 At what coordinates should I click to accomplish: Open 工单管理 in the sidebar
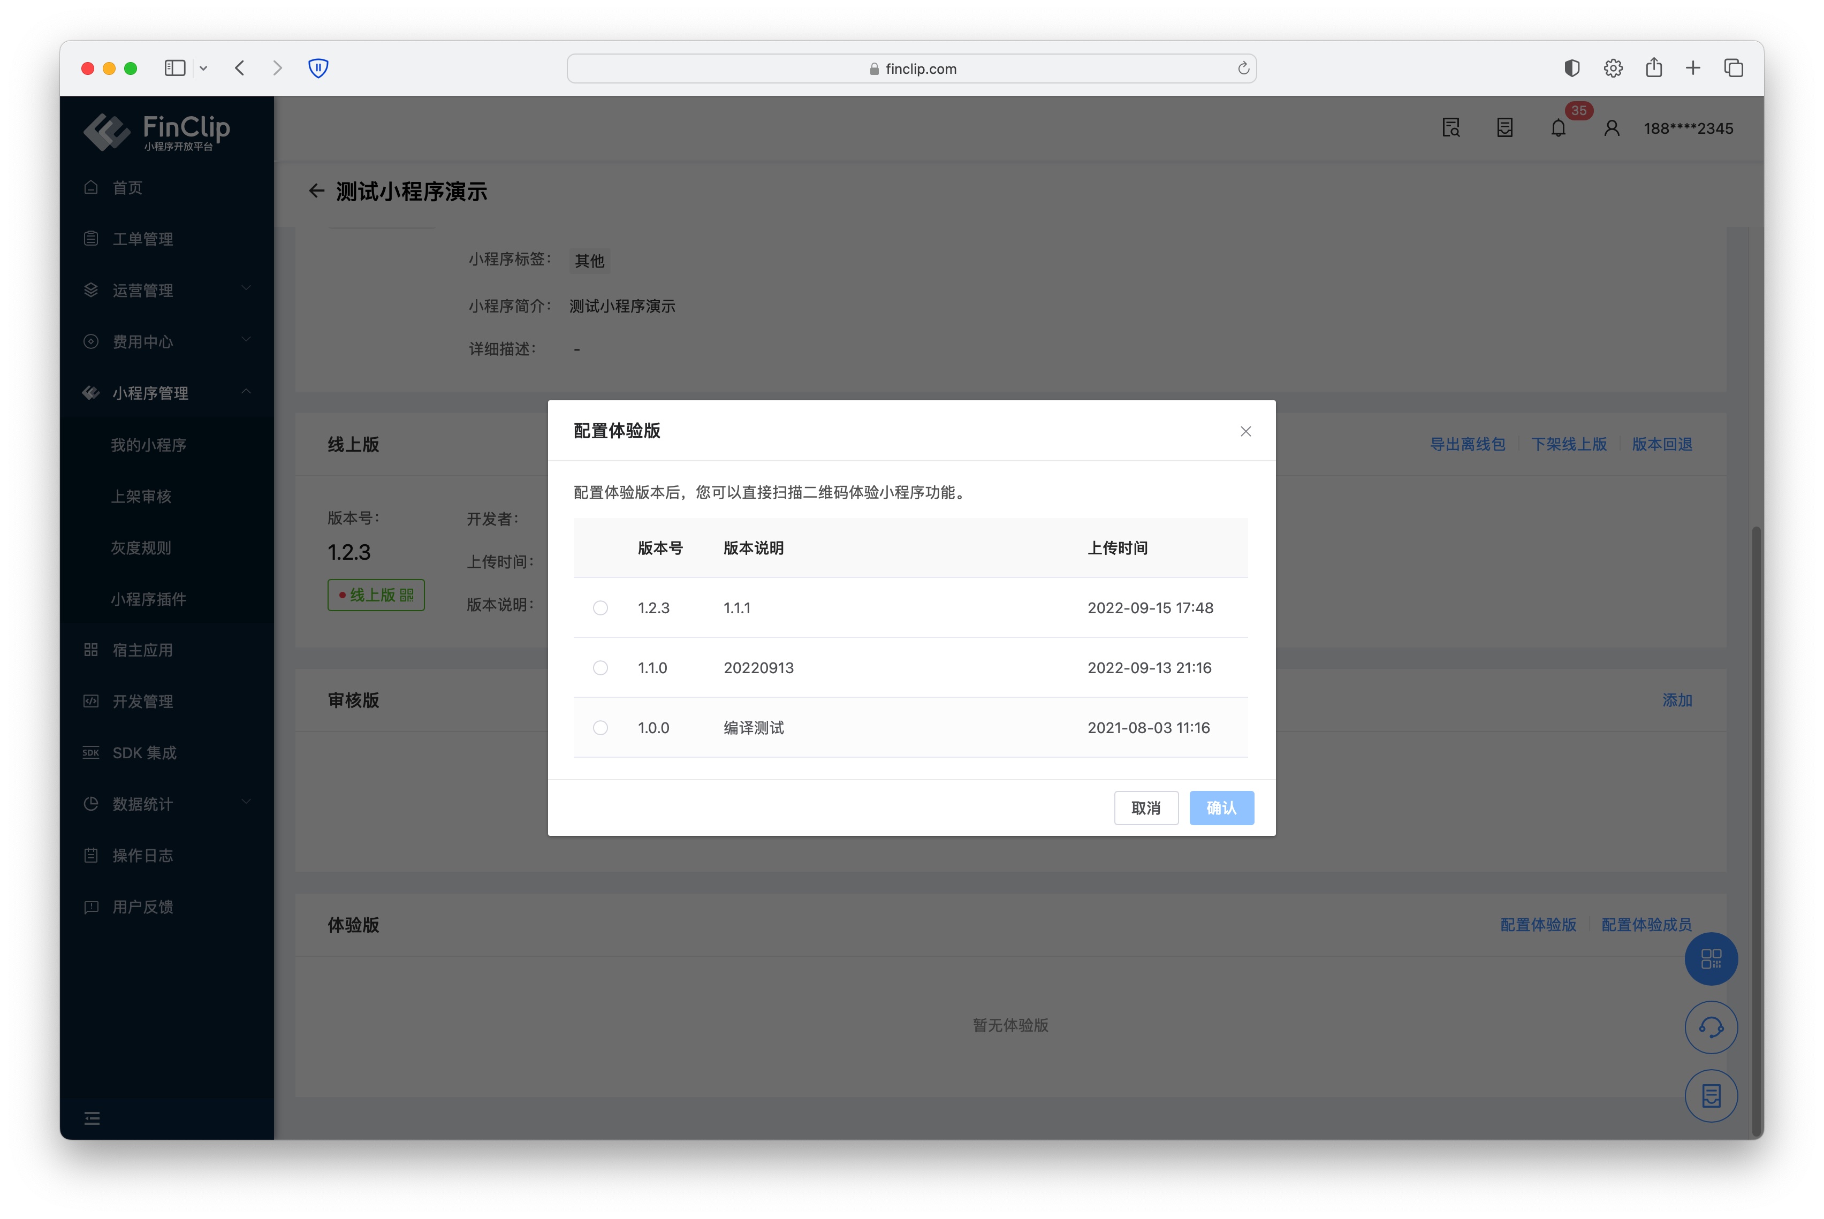[143, 239]
